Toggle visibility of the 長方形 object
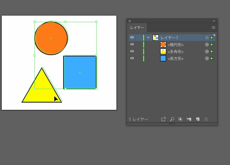Viewport: 230px width, 165px height. click(x=132, y=58)
